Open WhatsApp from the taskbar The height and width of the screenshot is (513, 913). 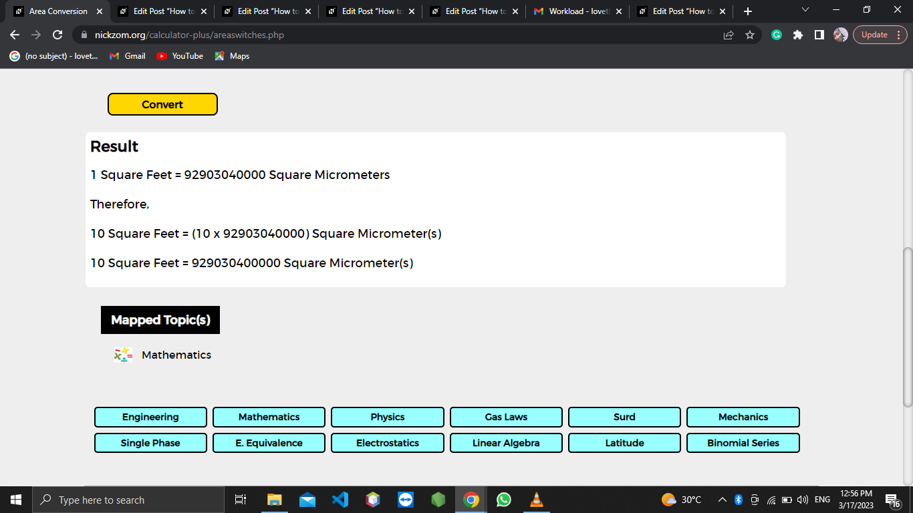coord(504,500)
